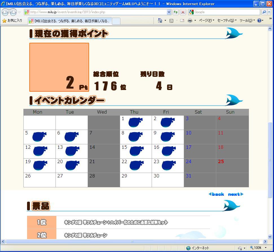Click the Print icon
Screen dimensions: 274x252
(190, 21)
